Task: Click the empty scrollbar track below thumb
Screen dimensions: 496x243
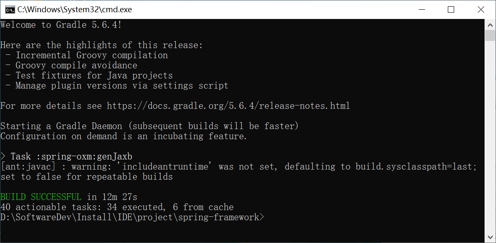Action: [x=490, y=139]
